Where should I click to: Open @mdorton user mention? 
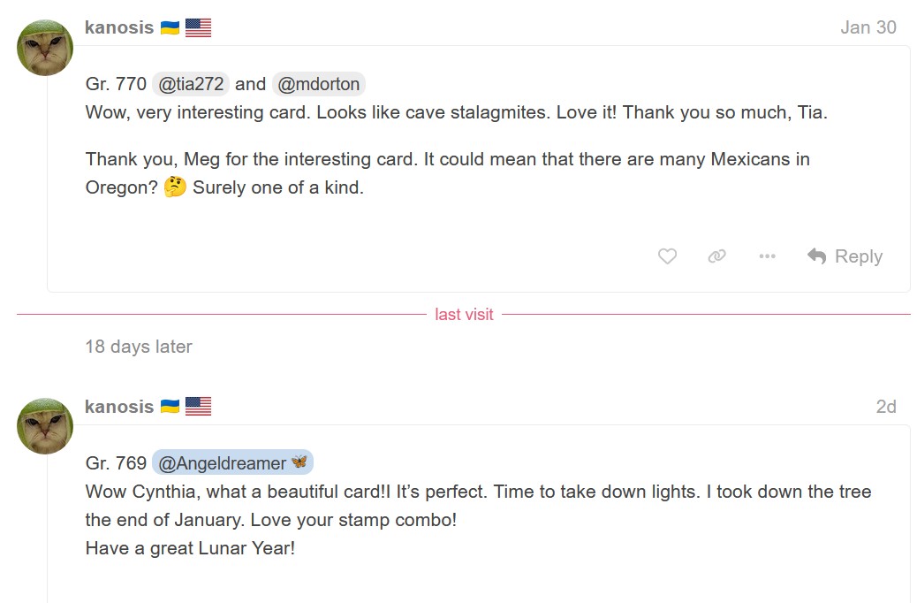318,84
